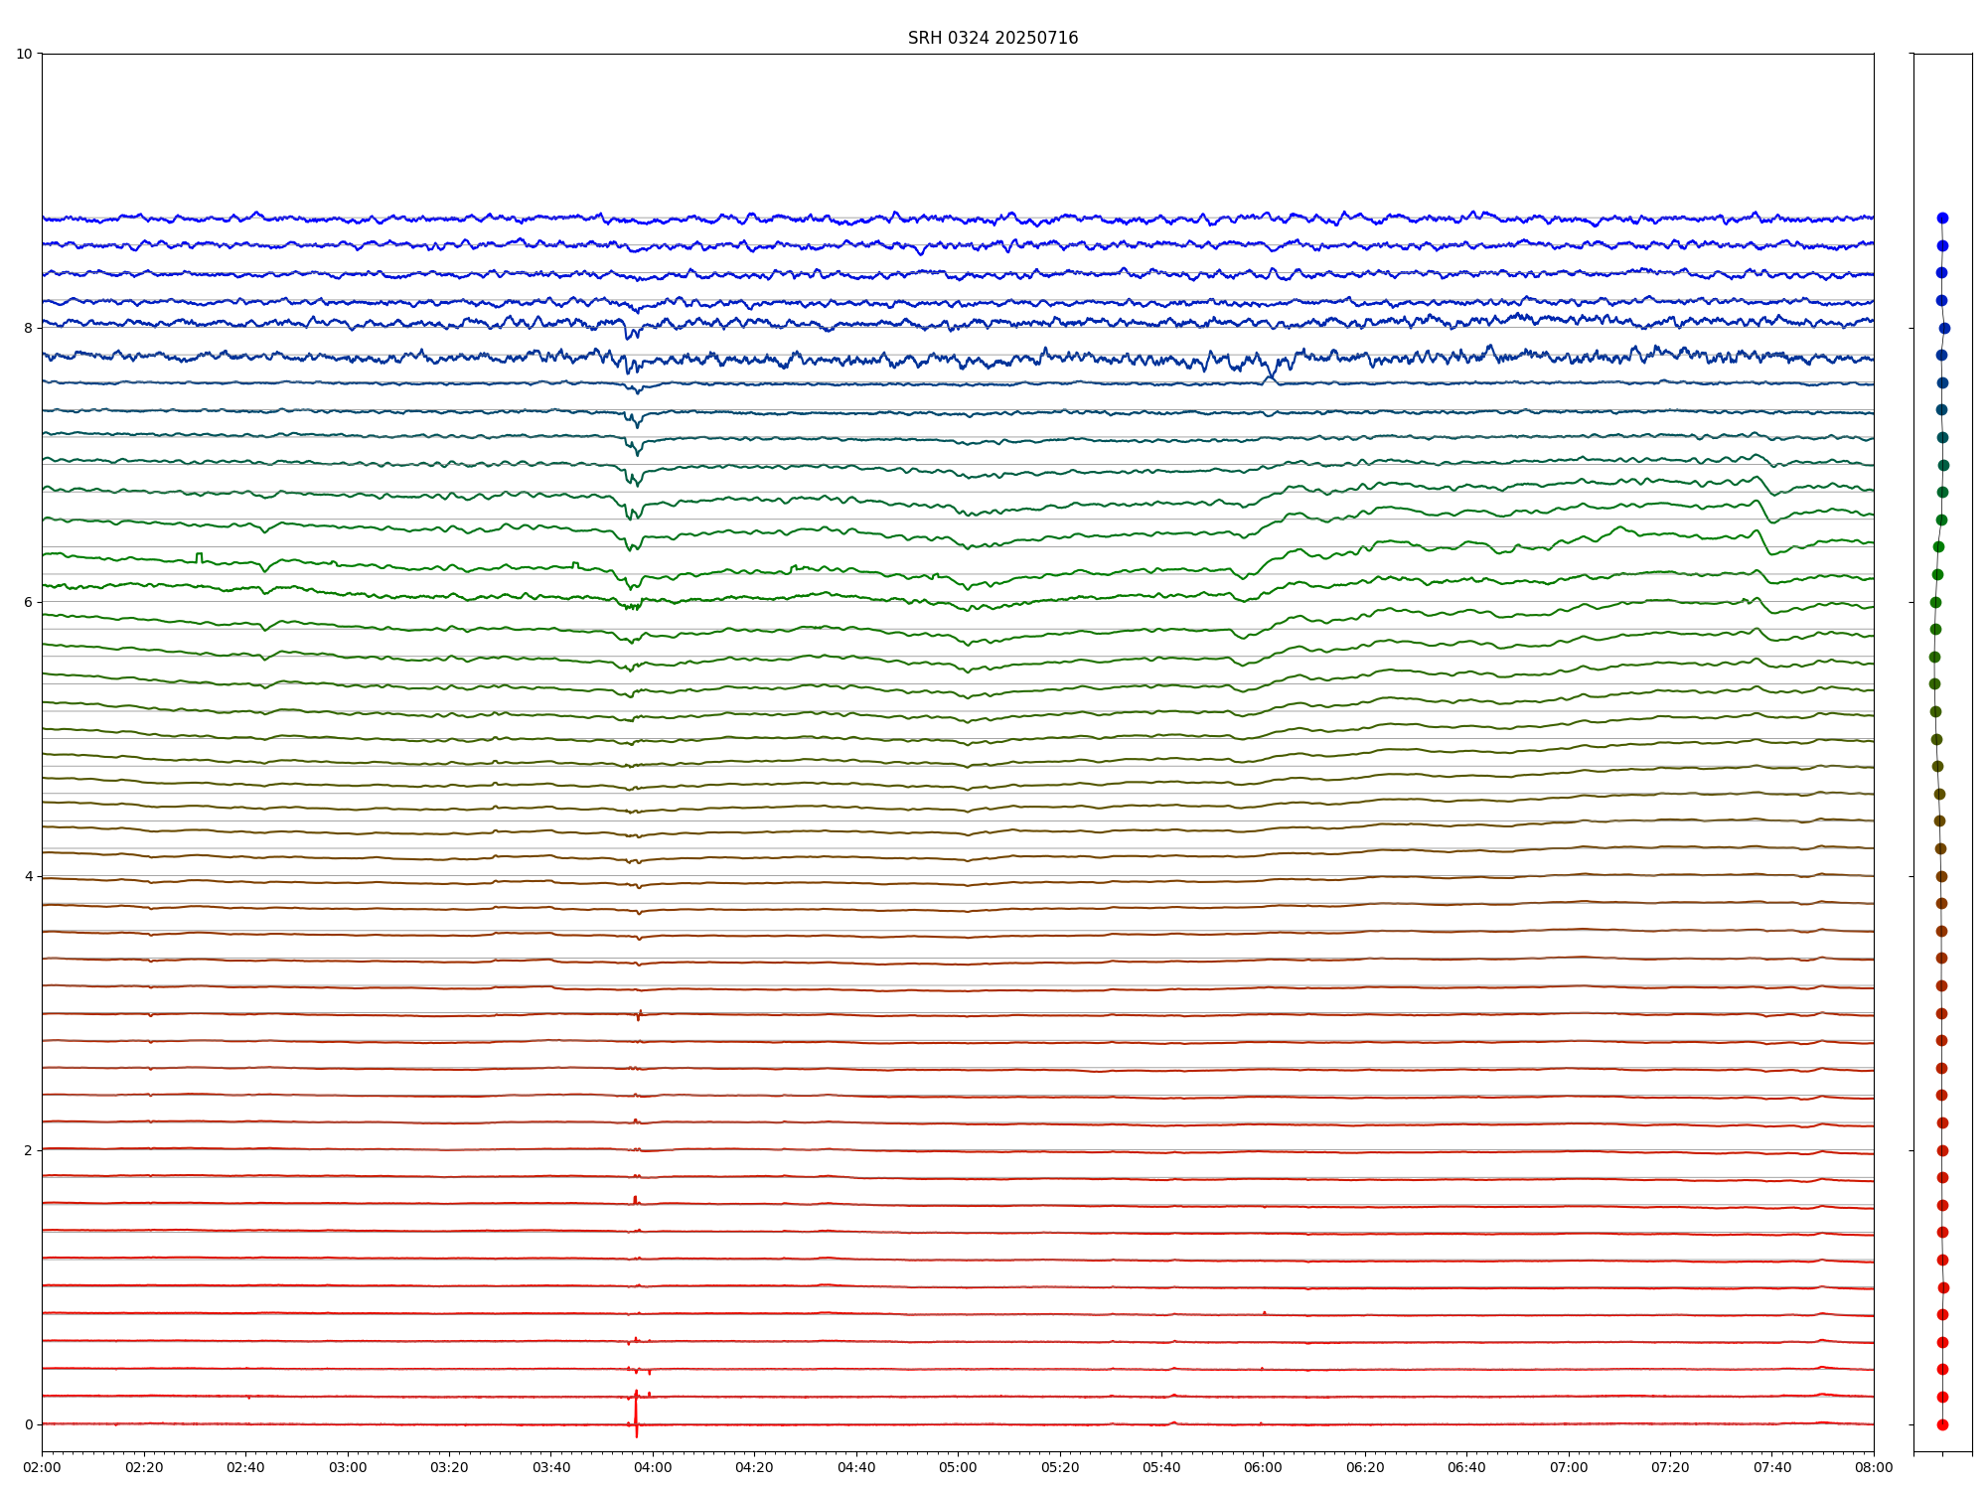The image size is (1987, 1490).
Task: Click the y-axis label 4
Action: click(28, 876)
